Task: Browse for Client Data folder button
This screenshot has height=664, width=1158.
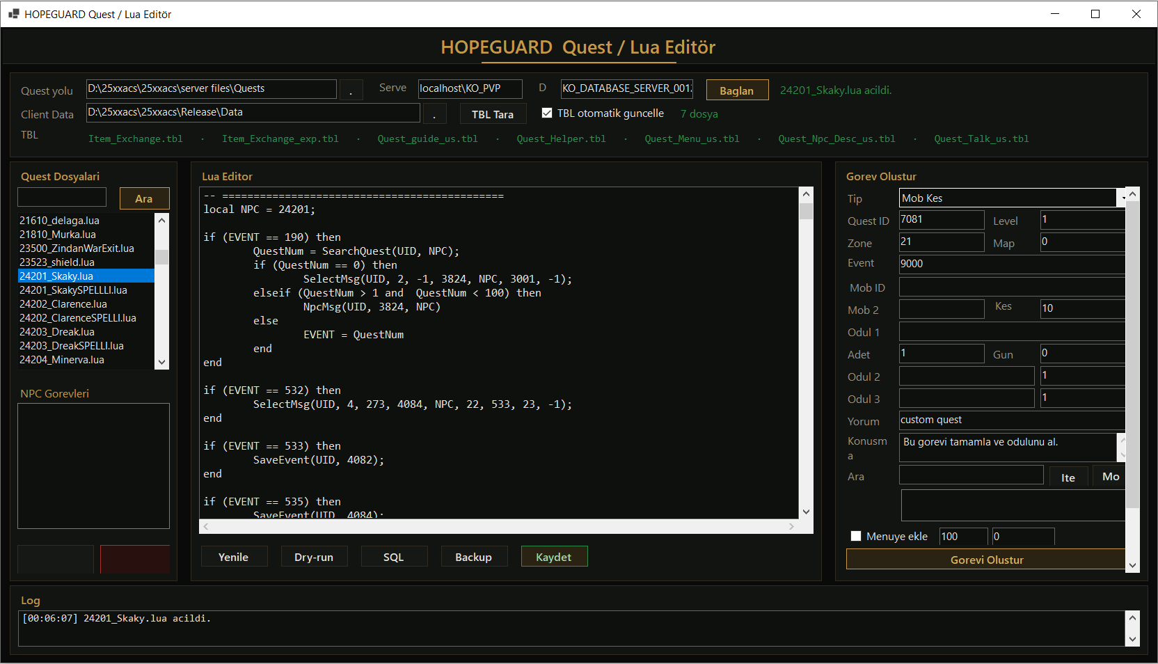Action: tap(434, 113)
